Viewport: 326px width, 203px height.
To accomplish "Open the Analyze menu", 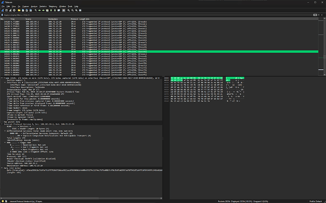I will pyautogui.click(x=34, y=7).
